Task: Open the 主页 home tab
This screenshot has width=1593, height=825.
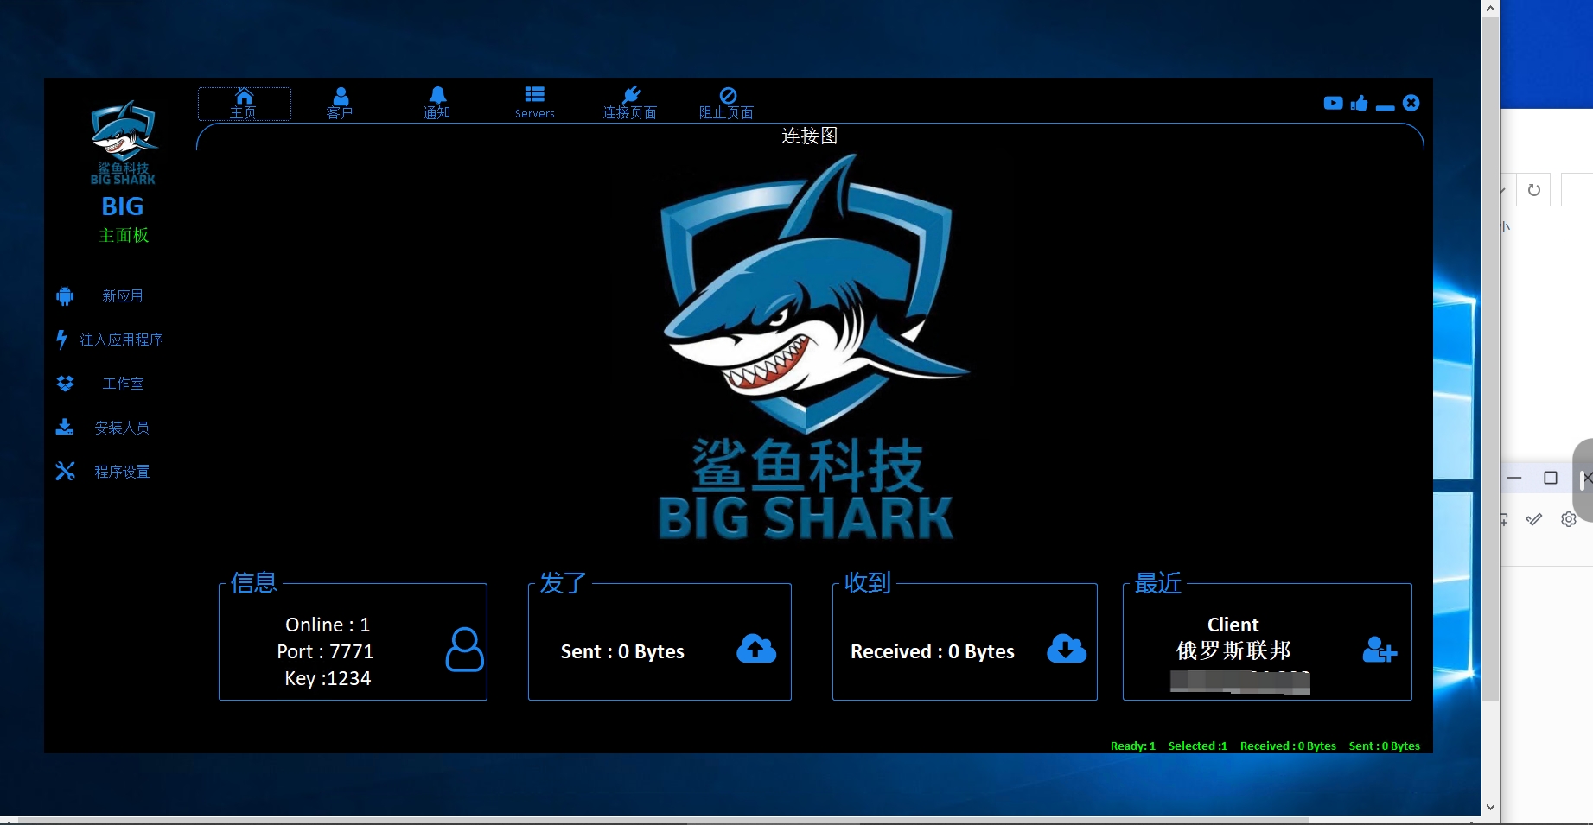Action: [244, 104]
